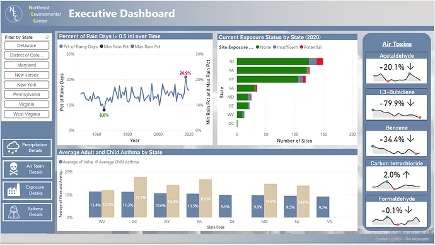Click DE exposure status bar
The height and width of the screenshot is (245, 435).
click(x=243, y=106)
